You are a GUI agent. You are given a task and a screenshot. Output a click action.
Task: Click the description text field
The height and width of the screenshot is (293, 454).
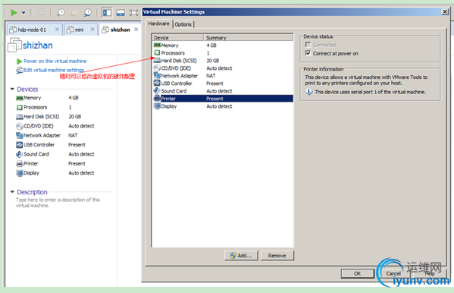pyautogui.click(x=58, y=203)
